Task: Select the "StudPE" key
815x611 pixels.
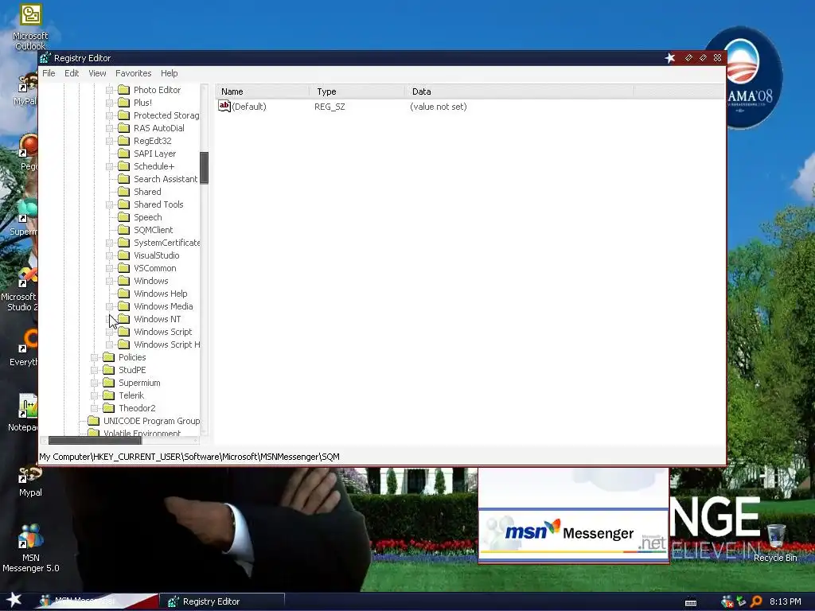Action: coord(132,370)
